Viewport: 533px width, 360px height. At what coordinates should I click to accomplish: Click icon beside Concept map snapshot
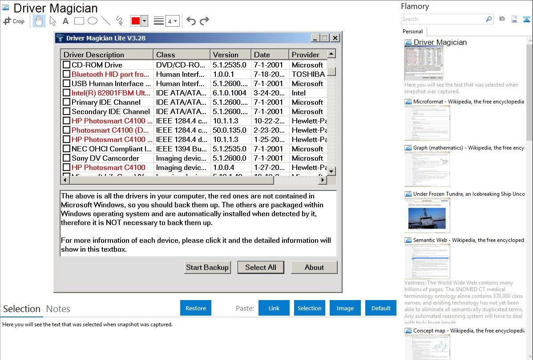pyautogui.click(x=408, y=330)
